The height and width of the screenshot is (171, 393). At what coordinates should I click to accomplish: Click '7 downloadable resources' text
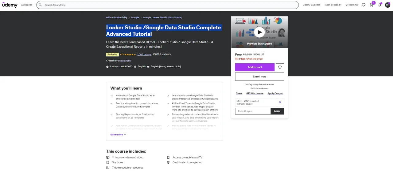pyautogui.click(x=128, y=168)
